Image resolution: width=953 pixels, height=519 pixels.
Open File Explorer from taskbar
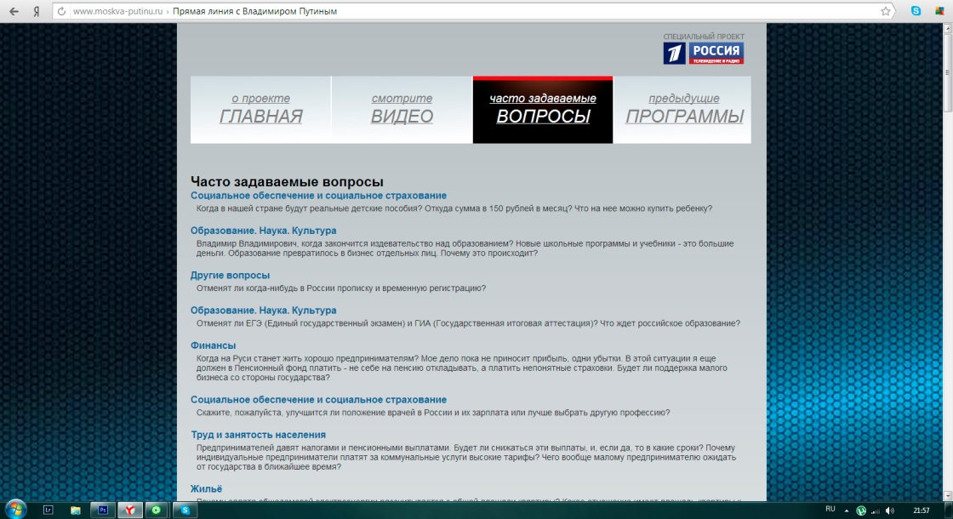(x=76, y=510)
